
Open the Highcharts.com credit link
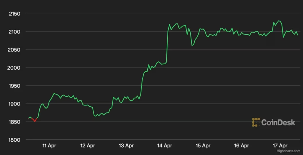[x=289, y=151]
